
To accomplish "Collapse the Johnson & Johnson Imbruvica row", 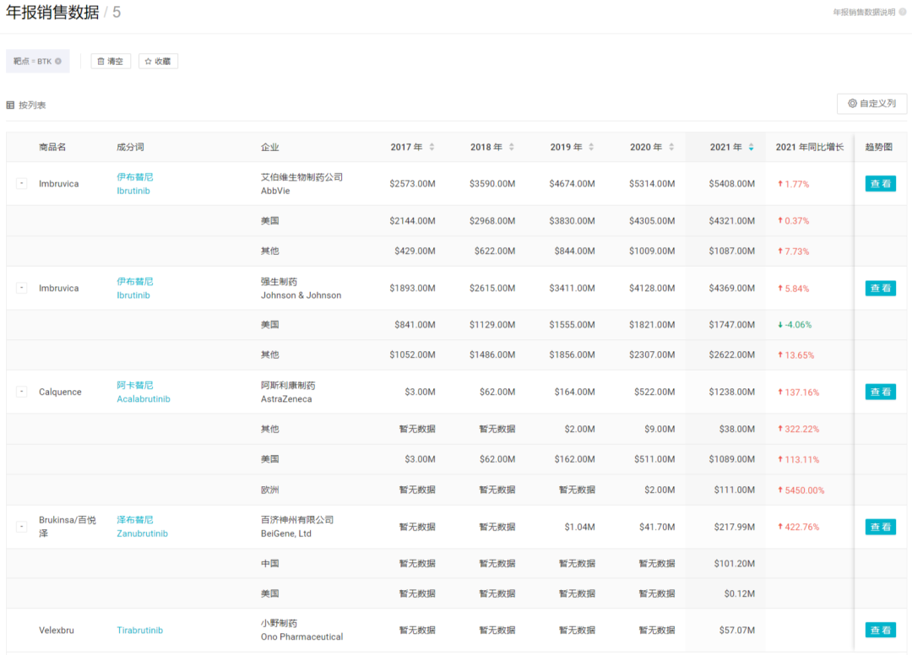I will 21,288.
